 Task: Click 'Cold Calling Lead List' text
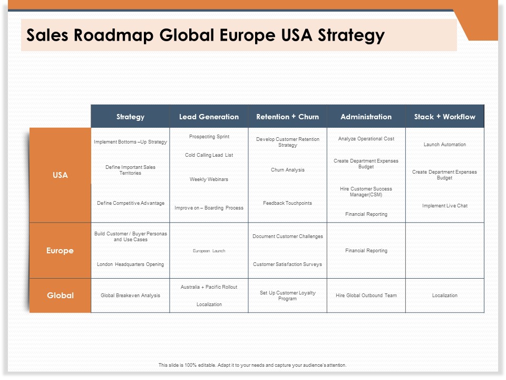point(209,155)
